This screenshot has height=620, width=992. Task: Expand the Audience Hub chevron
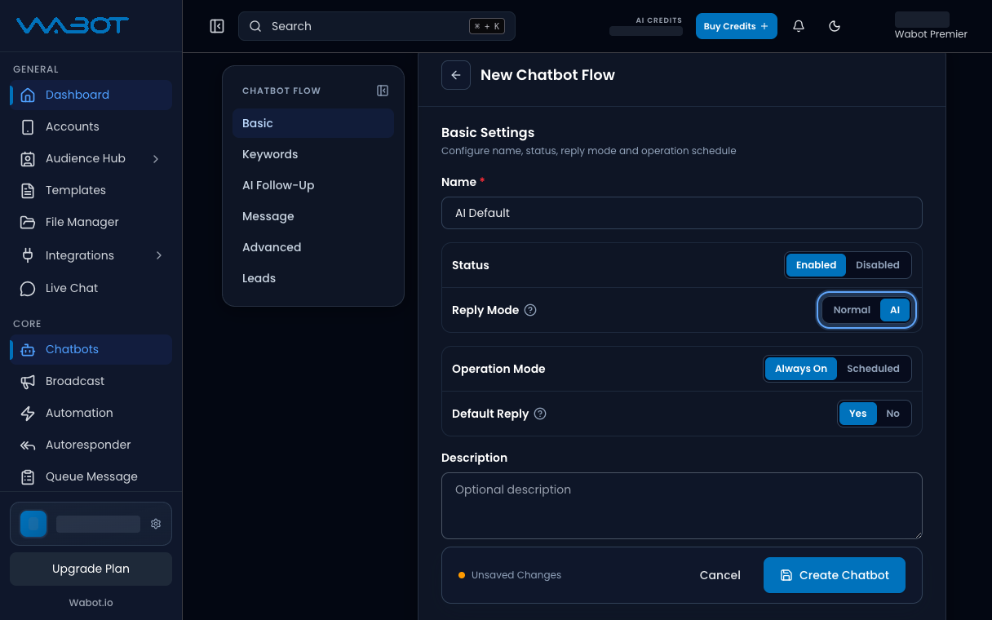pos(157,158)
